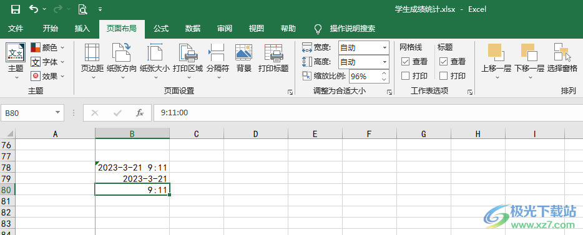Toggle 标题 打印 checkbox
Viewport: 583px width, 235px height.
click(x=443, y=76)
